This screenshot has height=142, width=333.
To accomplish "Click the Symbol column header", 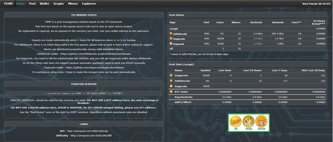I will click(x=205, y=70).
